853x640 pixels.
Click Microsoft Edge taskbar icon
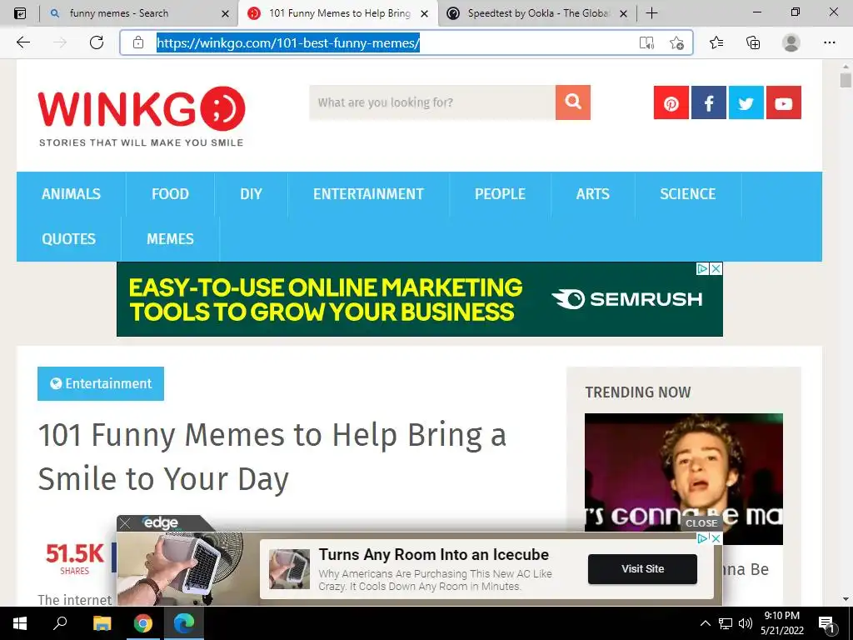click(184, 623)
